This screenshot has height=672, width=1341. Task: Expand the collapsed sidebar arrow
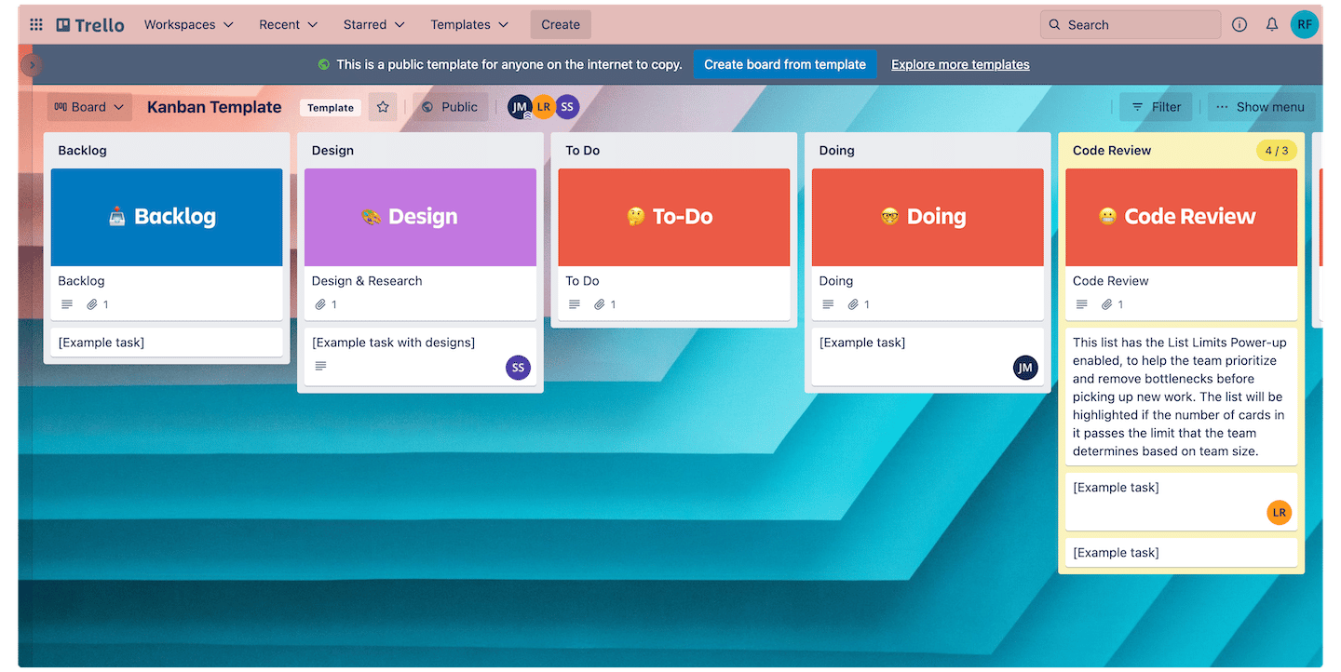[x=32, y=65]
